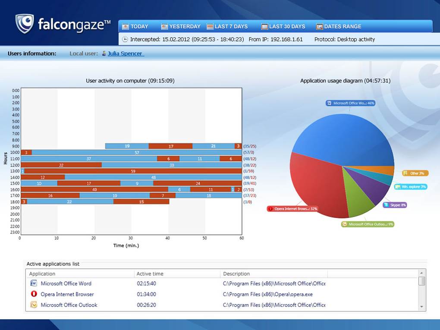Viewport: 440px width, 330px height.
Task: Click the scroll down arrow in applications list
Action: [421, 307]
